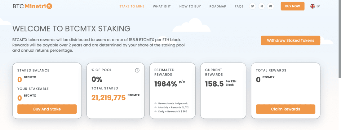Go to STAKE TO MINE section

132,6
